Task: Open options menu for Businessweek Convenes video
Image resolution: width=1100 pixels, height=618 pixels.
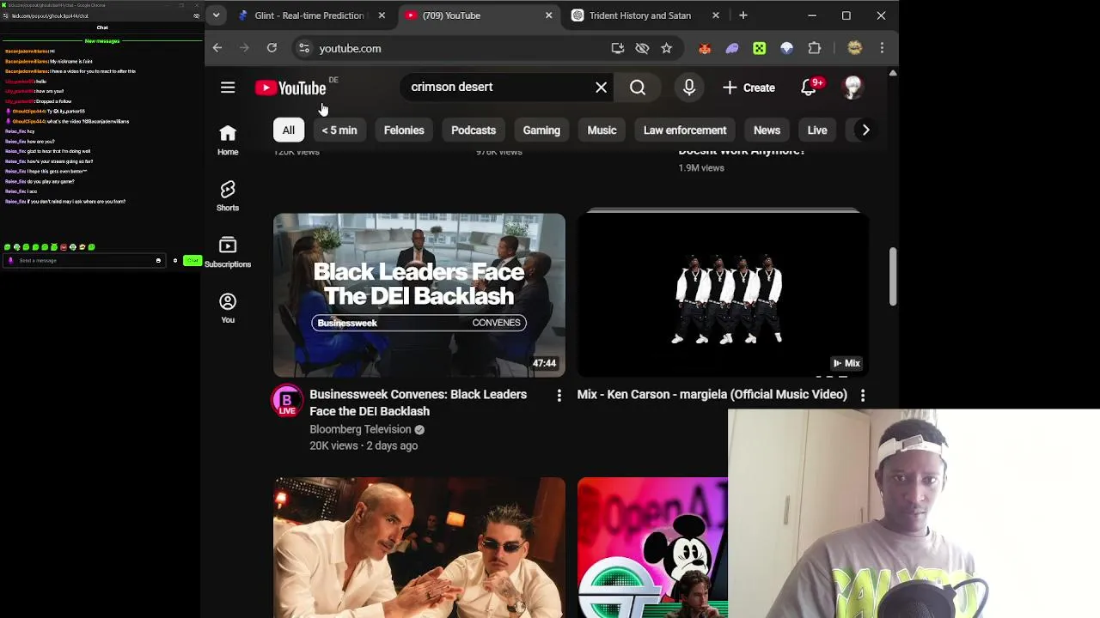Action: pyautogui.click(x=559, y=395)
